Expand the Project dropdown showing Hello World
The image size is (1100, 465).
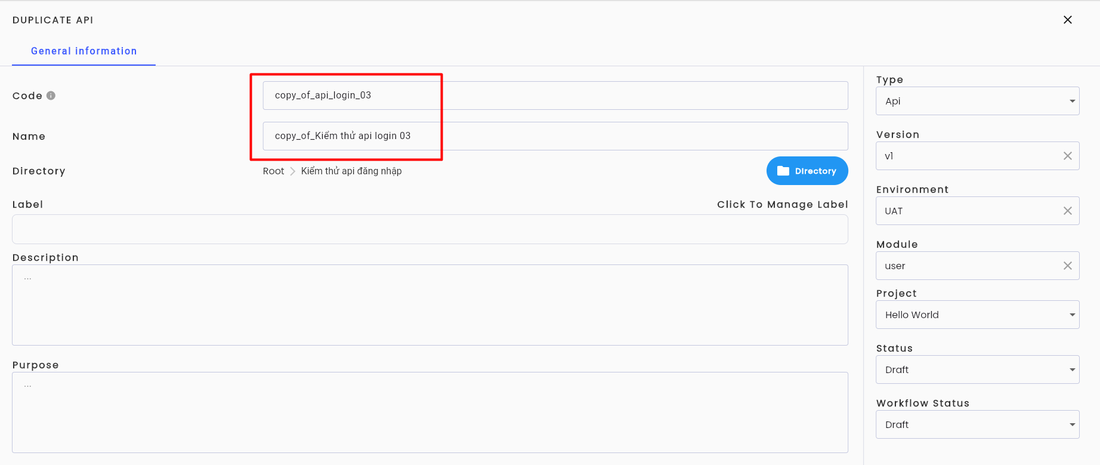[x=978, y=315]
